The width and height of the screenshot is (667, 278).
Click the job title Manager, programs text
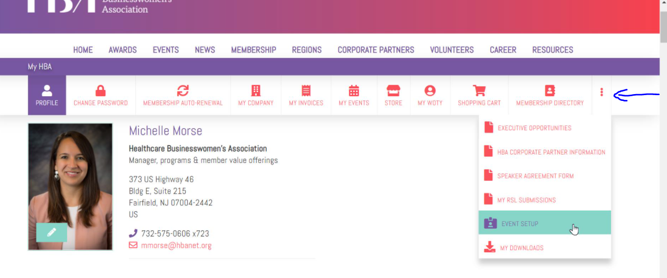click(203, 160)
